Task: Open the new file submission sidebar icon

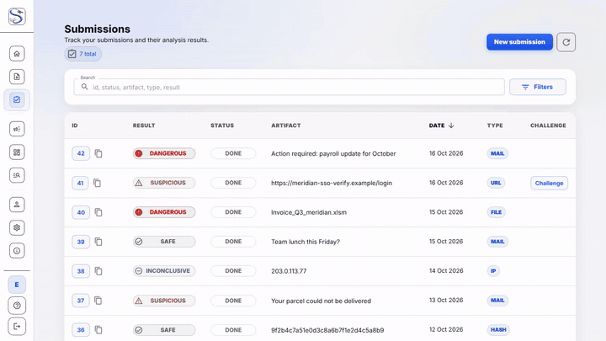Action: pyautogui.click(x=17, y=77)
